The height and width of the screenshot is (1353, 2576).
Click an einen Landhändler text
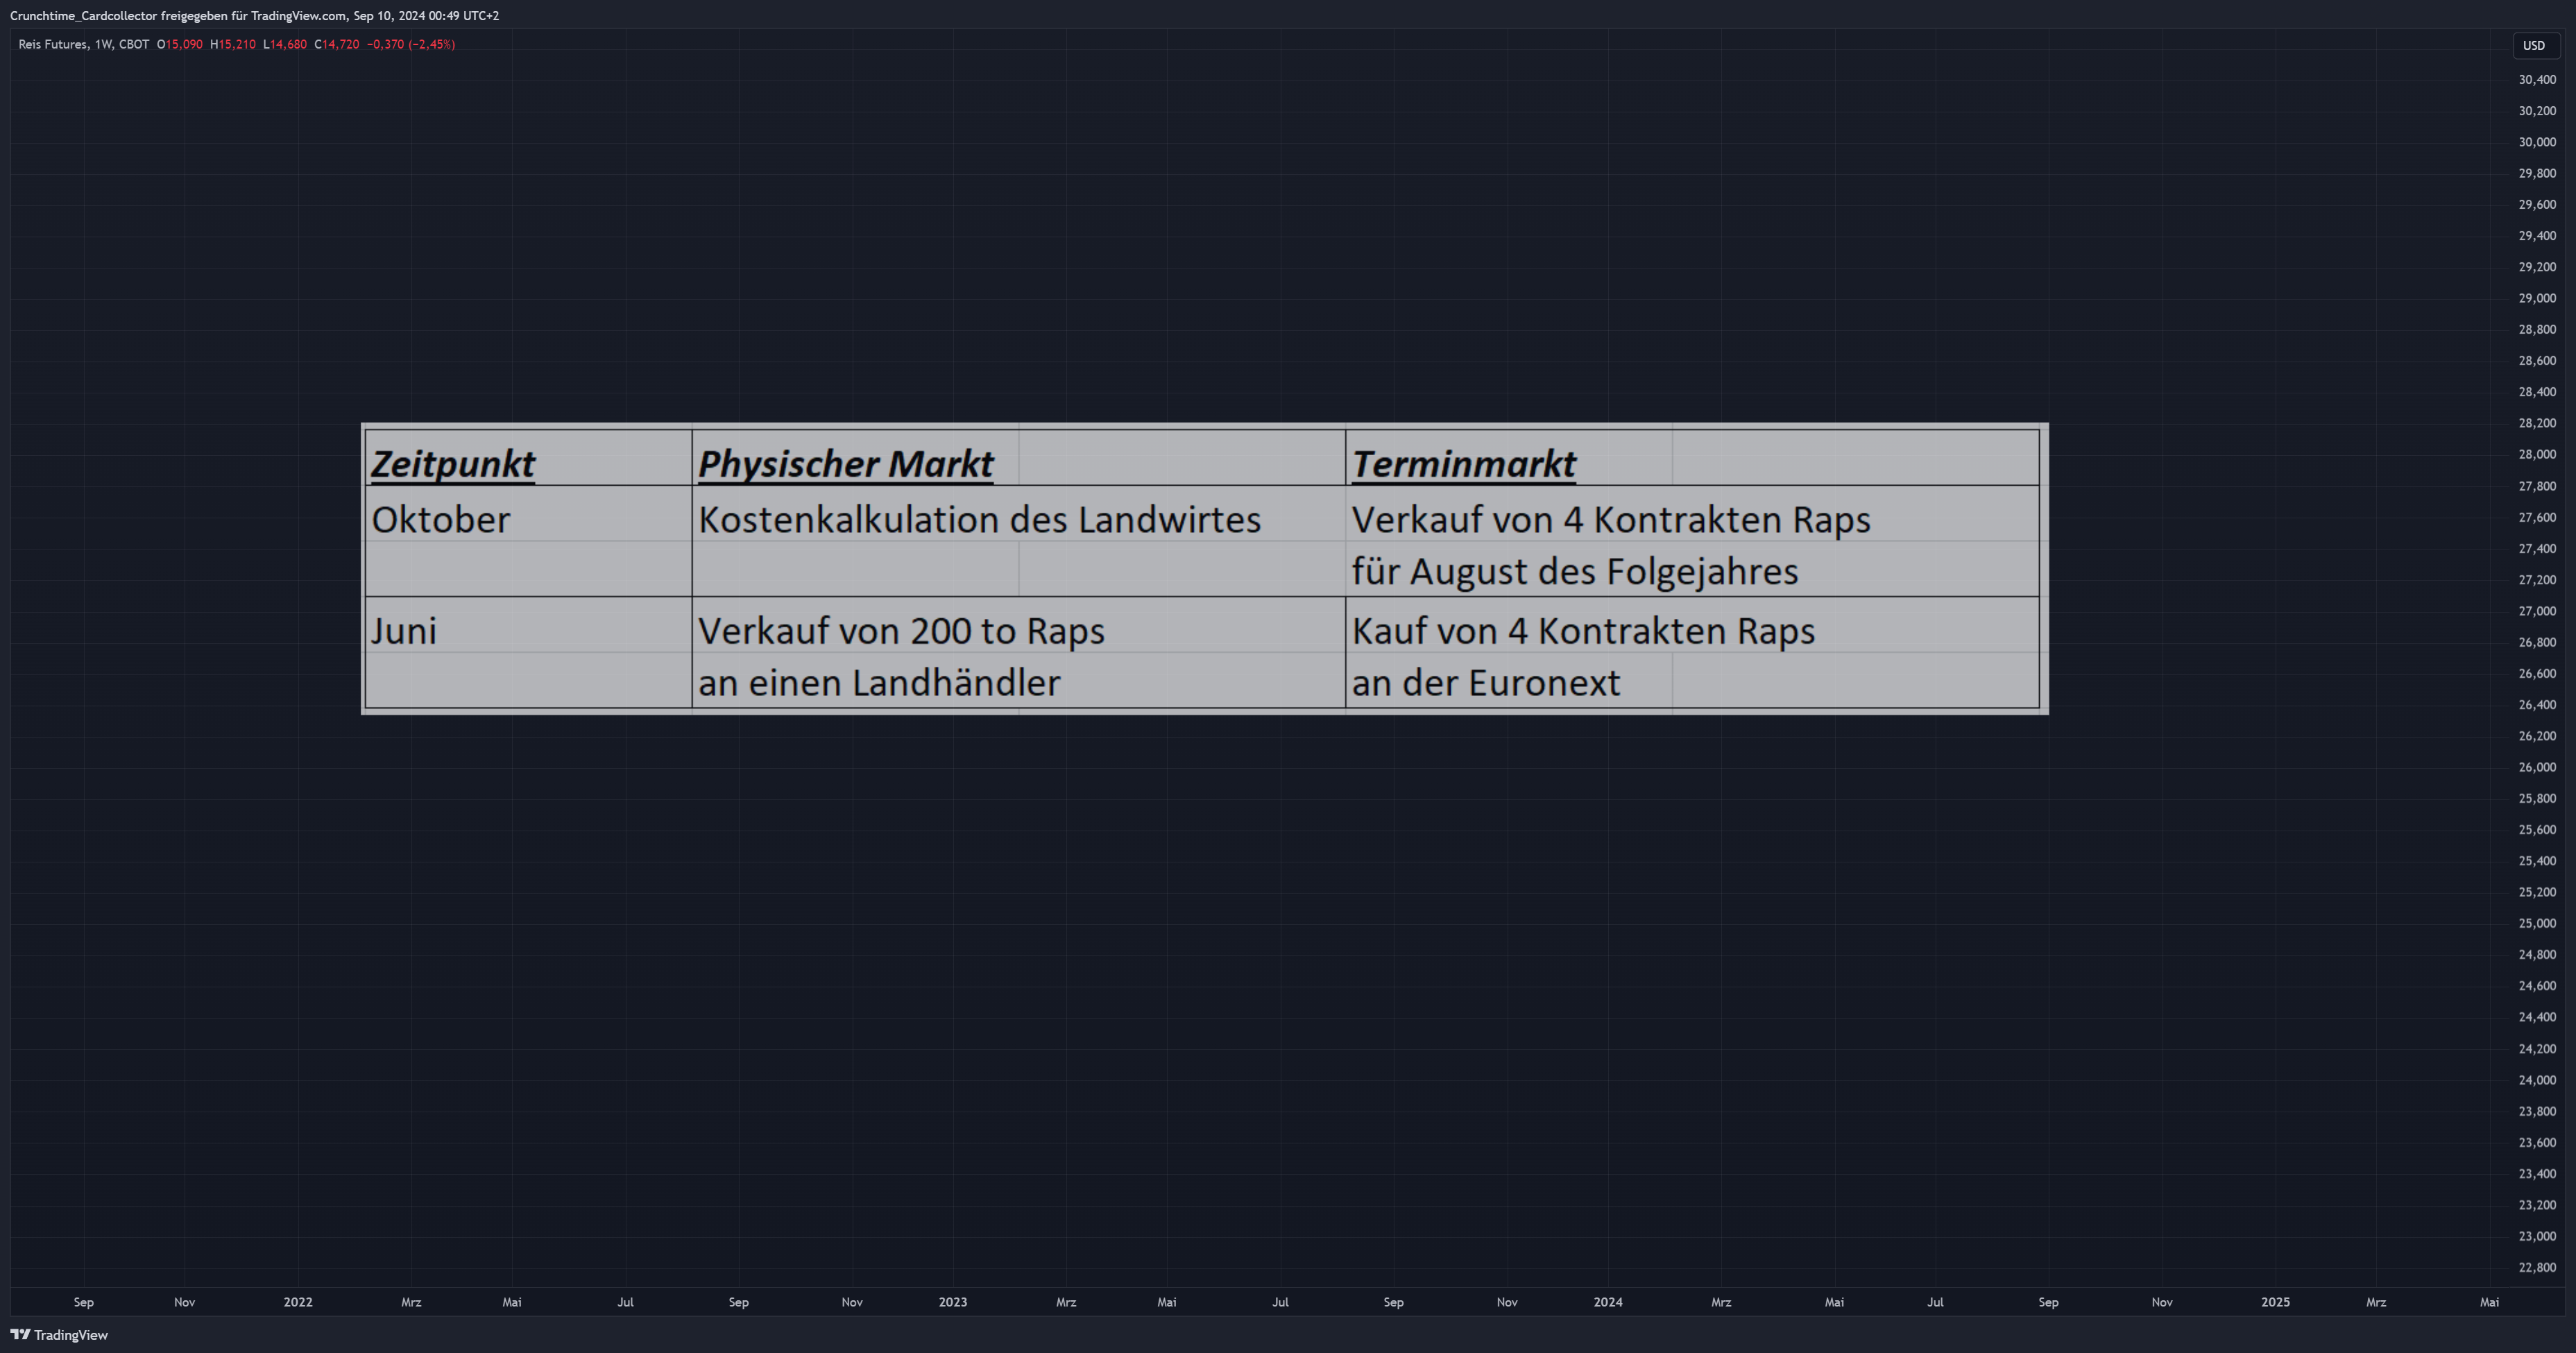[879, 682]
